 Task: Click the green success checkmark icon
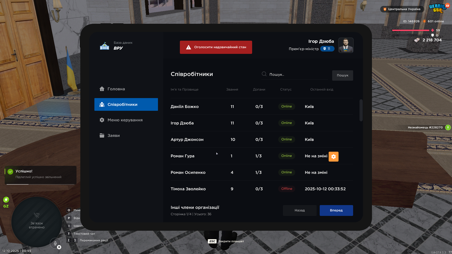10,171
